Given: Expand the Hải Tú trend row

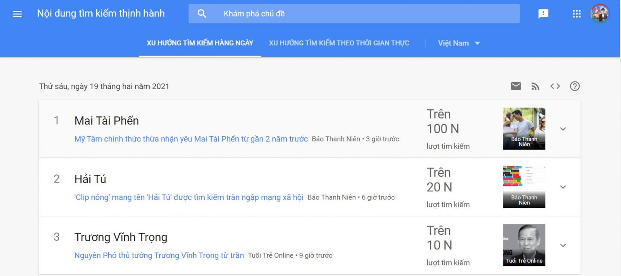Looking at the screenshot, I should click(563, 187).
